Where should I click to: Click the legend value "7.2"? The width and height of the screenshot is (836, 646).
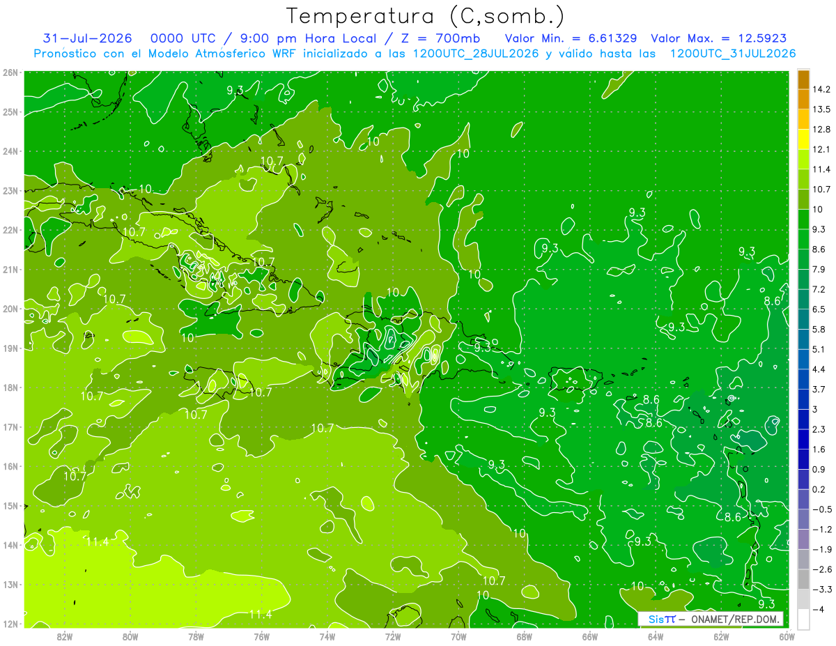[x=819, y=289]
